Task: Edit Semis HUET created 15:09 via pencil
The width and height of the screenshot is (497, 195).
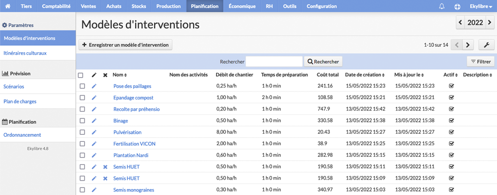Action: pos(94,178)
